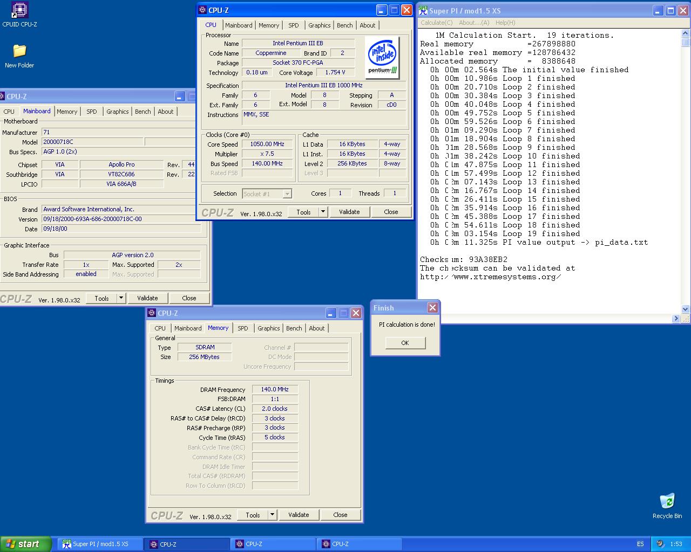691x552 pixels.
Task: Click the CPU-Z Mainboard window title icon
Action: (x=2, y=96)
